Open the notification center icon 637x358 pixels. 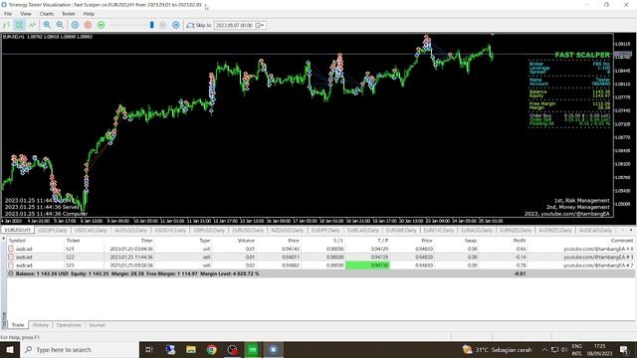tap(624, 349)
